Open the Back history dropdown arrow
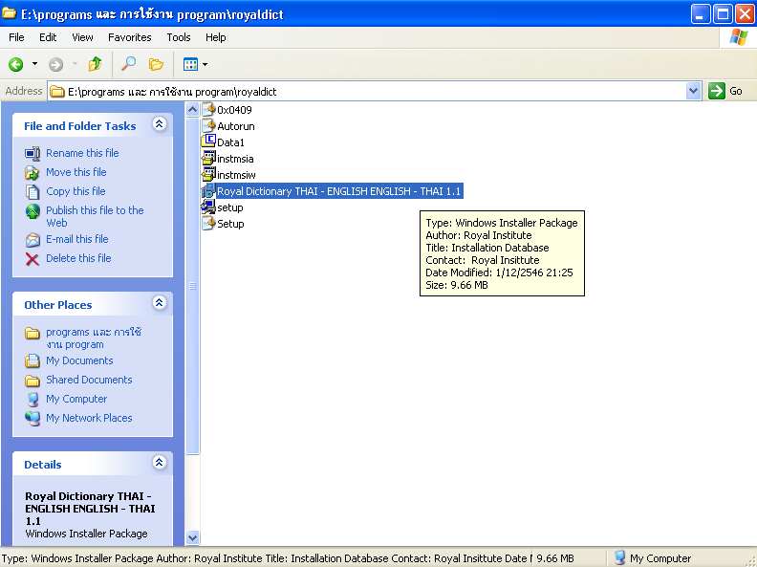Screen dimensions: 757x567 [34, 64]
